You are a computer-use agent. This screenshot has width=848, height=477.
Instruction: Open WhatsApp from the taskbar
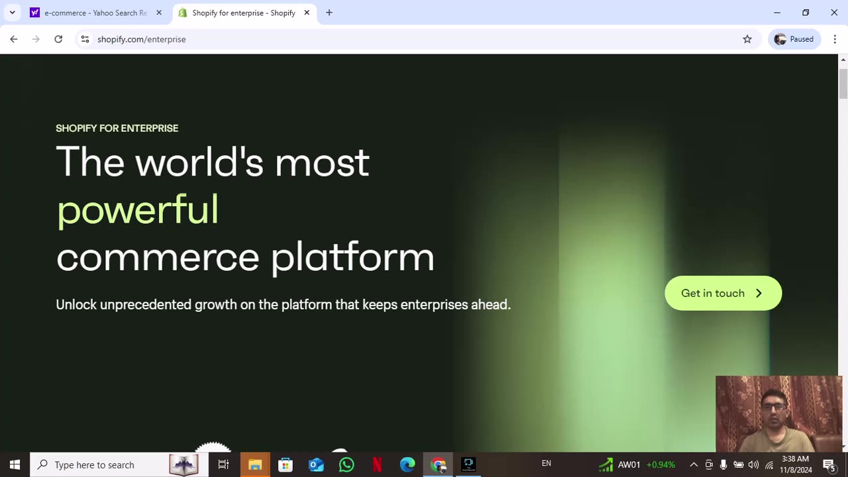click(346, 464)
